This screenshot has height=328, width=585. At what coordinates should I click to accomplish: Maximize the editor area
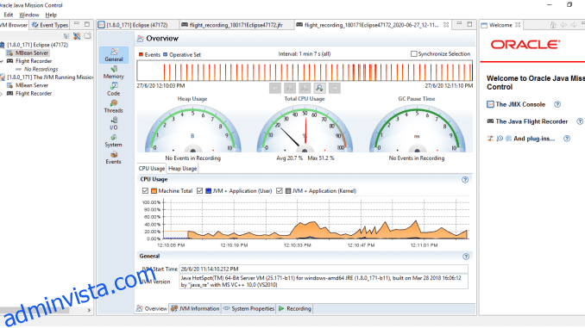tap(469, 24)
